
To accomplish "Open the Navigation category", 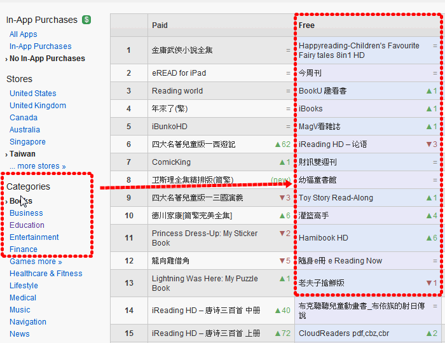I will pos(28,322).
